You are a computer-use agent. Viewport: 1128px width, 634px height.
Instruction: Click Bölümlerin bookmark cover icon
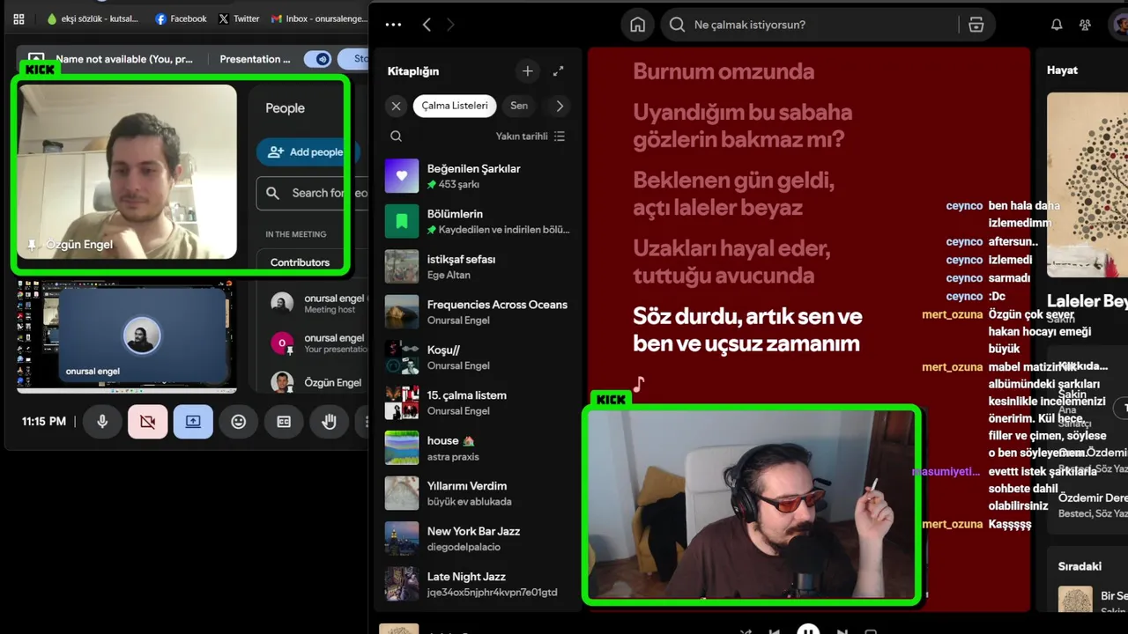coord(402,221)
